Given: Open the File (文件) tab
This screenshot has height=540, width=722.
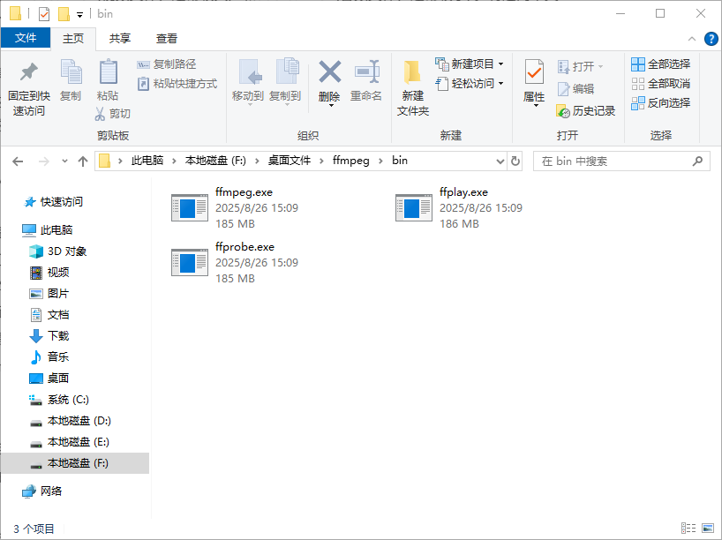Looking at the screenshot, I should pos(26,38).
